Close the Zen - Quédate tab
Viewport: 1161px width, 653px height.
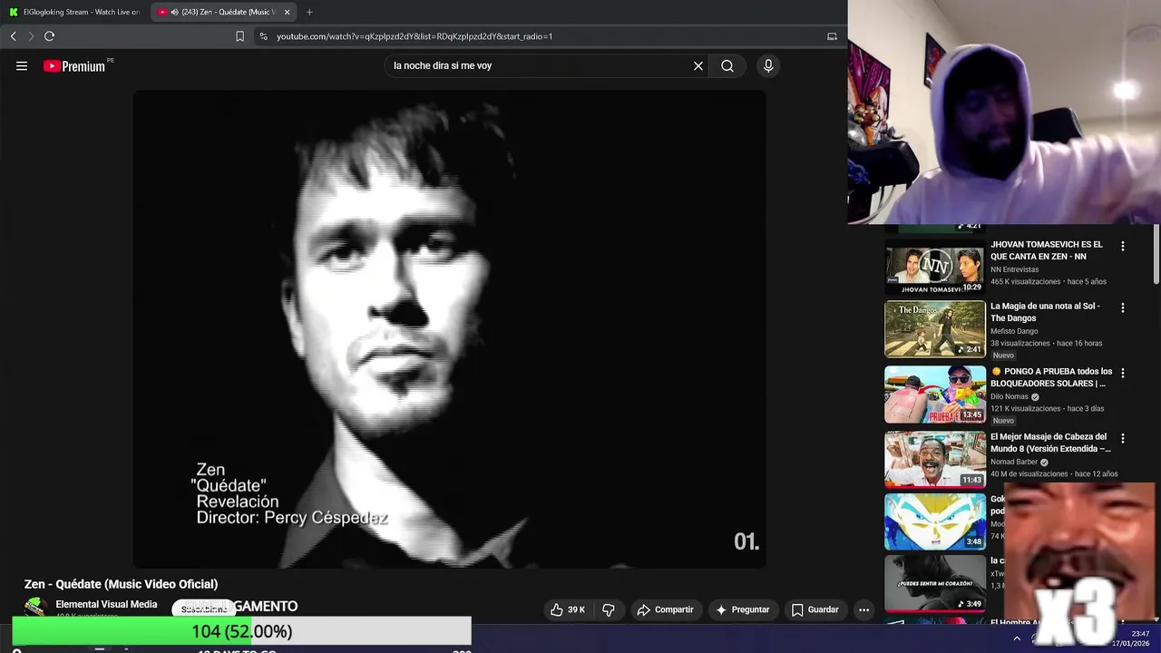[x=287, y=12]
